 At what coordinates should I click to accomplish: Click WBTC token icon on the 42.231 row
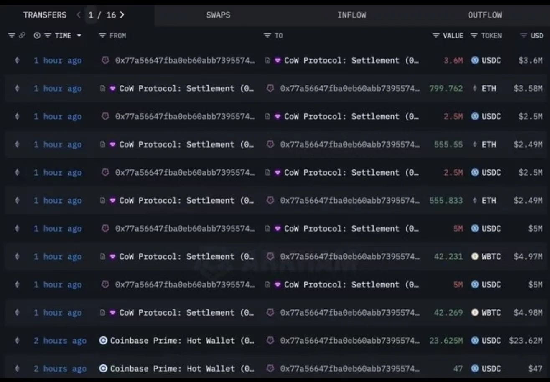[x=475, y=256]
